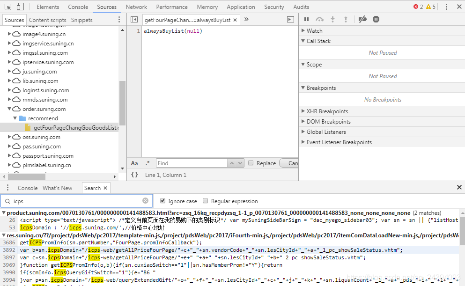
Task: Open the DevTools customize menu dots
Action: tap(446, 7)
